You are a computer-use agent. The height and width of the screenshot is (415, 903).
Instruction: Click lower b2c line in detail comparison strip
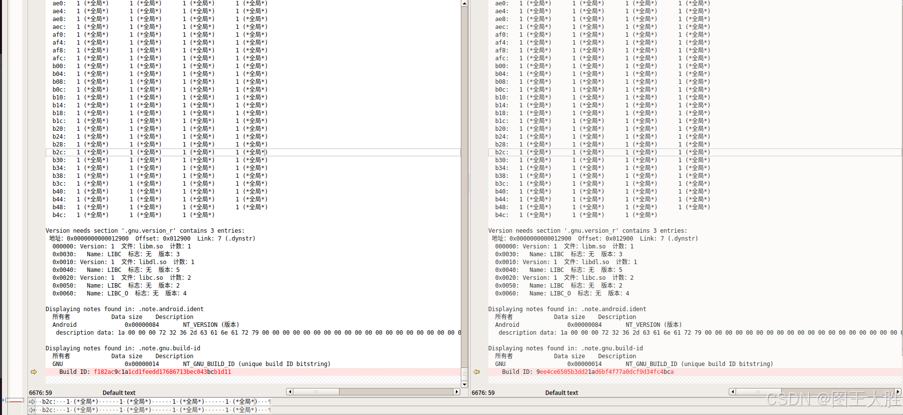tap(155, 410)
